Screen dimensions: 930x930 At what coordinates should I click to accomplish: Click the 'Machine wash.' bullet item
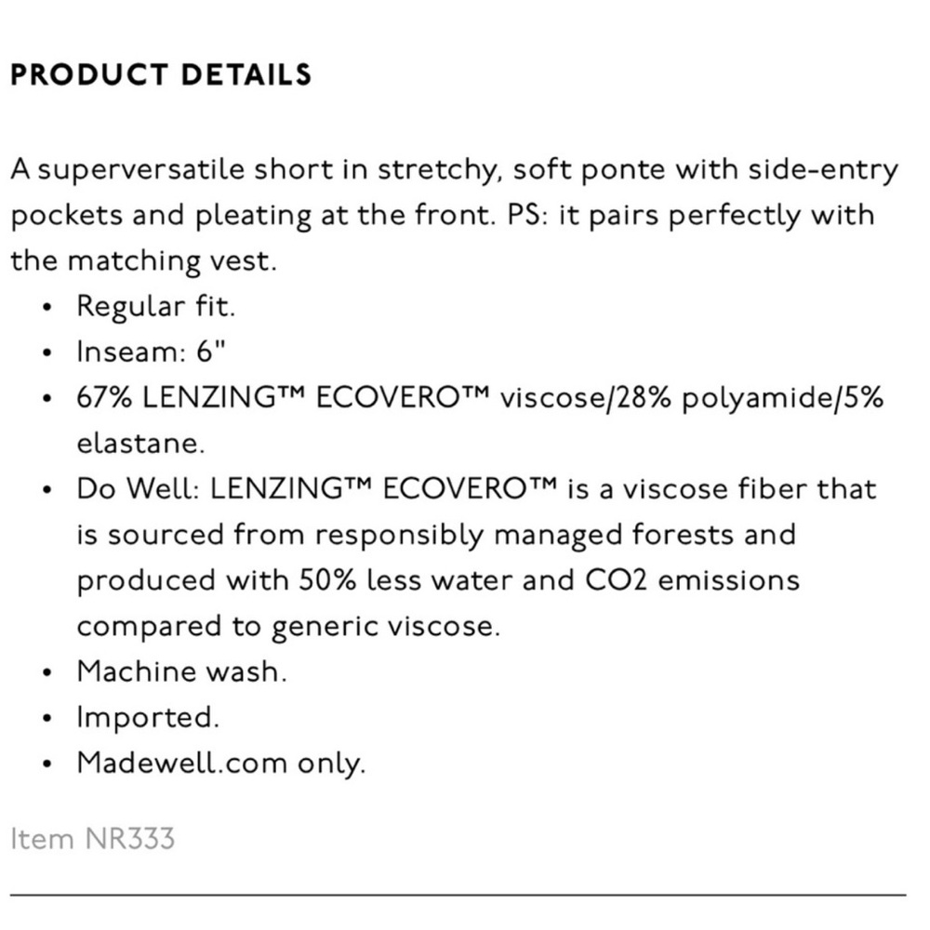click(x=181, y=671)
